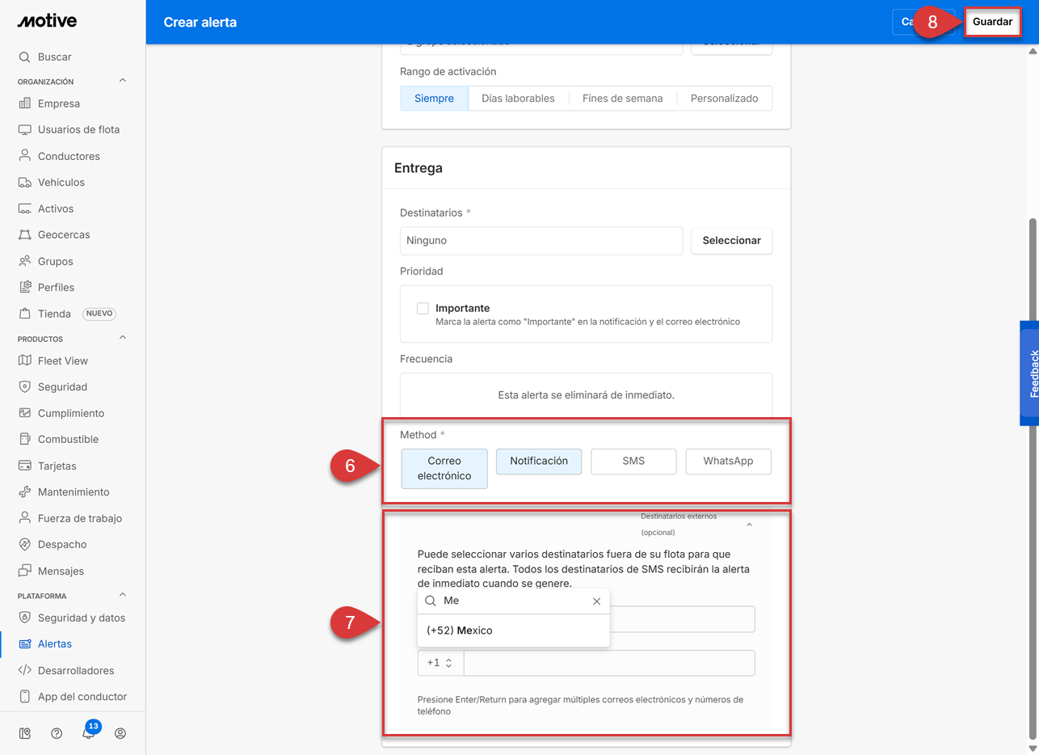Check the Importante priority checkbox
This screenshot has width=1039, height=755.
[423, 308]
